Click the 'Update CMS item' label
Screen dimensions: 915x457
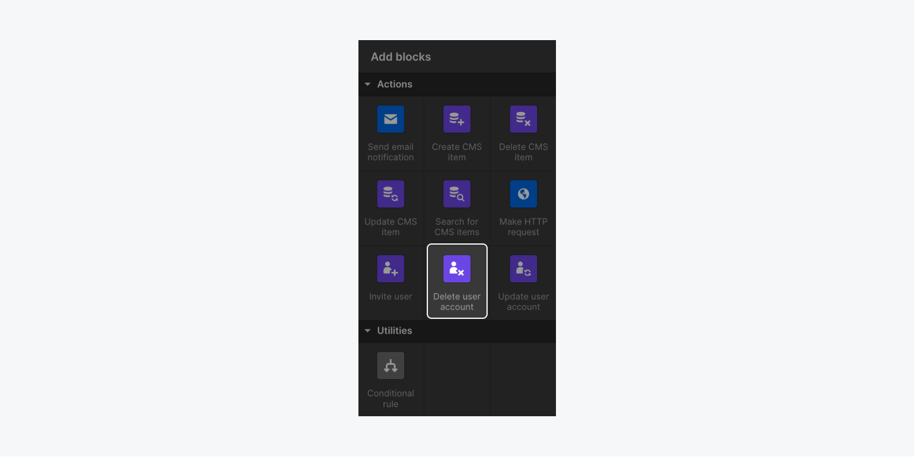point(391,227)
